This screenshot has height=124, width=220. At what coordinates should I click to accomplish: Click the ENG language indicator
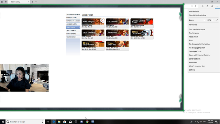coord(205,122)
